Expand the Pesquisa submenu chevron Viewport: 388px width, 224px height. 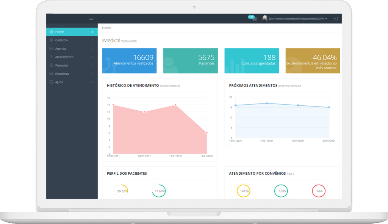(92, 65)
